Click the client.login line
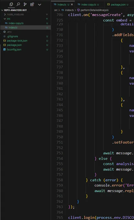 tap(101, 218)
